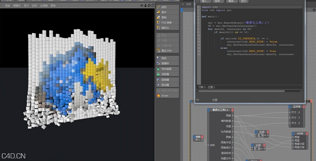Click line 6 SearchObject code text
The width and height of the screenshot is (316, 161).
pos(238,23)
